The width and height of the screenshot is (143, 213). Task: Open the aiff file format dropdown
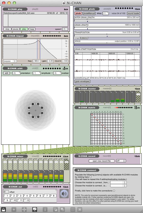click(121, 161)
